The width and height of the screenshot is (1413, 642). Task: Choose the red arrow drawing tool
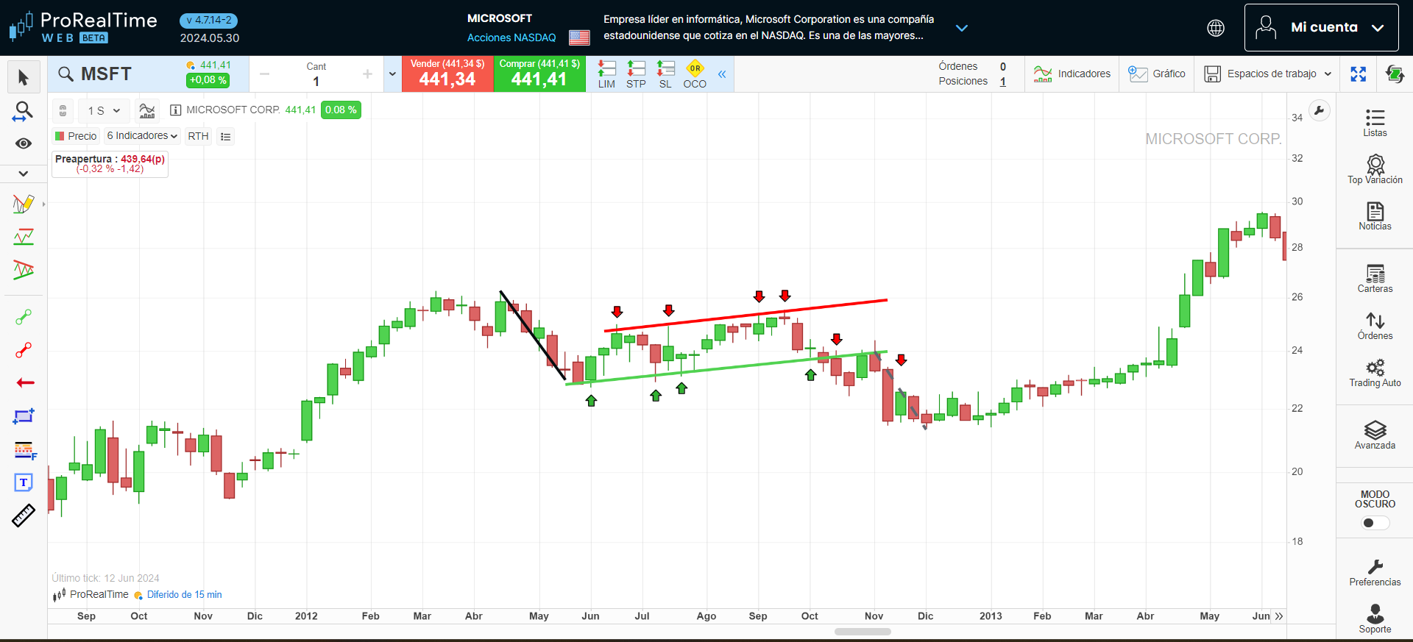point(25,382)
